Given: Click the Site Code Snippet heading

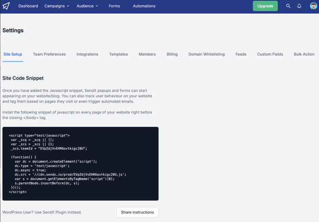Looking at the screenshot, I should [23, 78].
